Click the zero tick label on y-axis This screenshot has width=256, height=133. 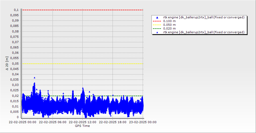coord(18,117)
